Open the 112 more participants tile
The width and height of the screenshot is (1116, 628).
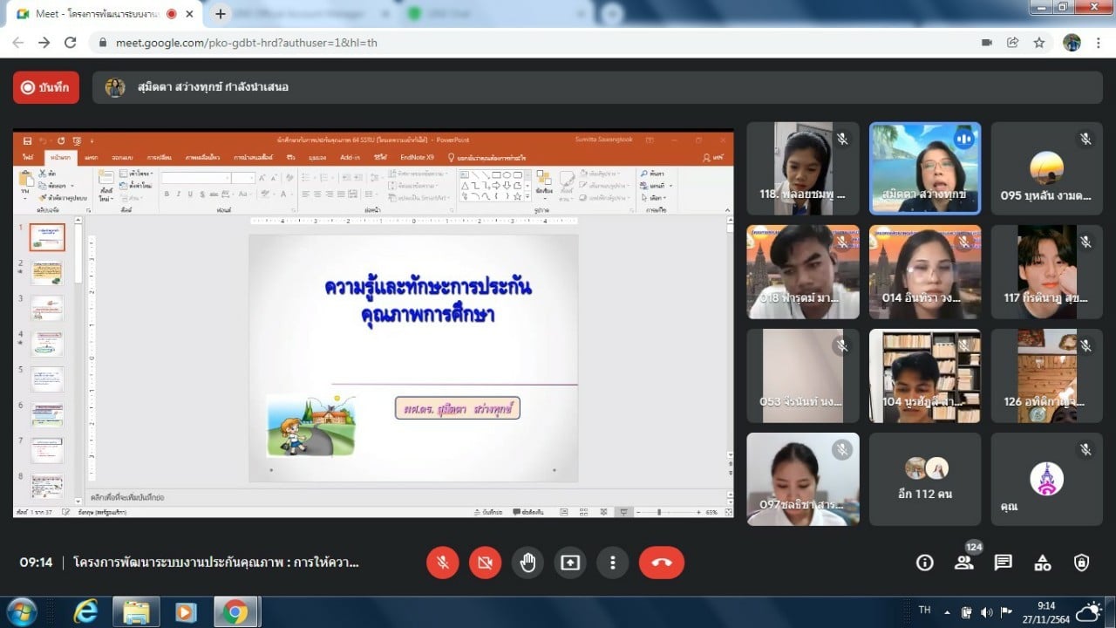(x=924, y=480)
